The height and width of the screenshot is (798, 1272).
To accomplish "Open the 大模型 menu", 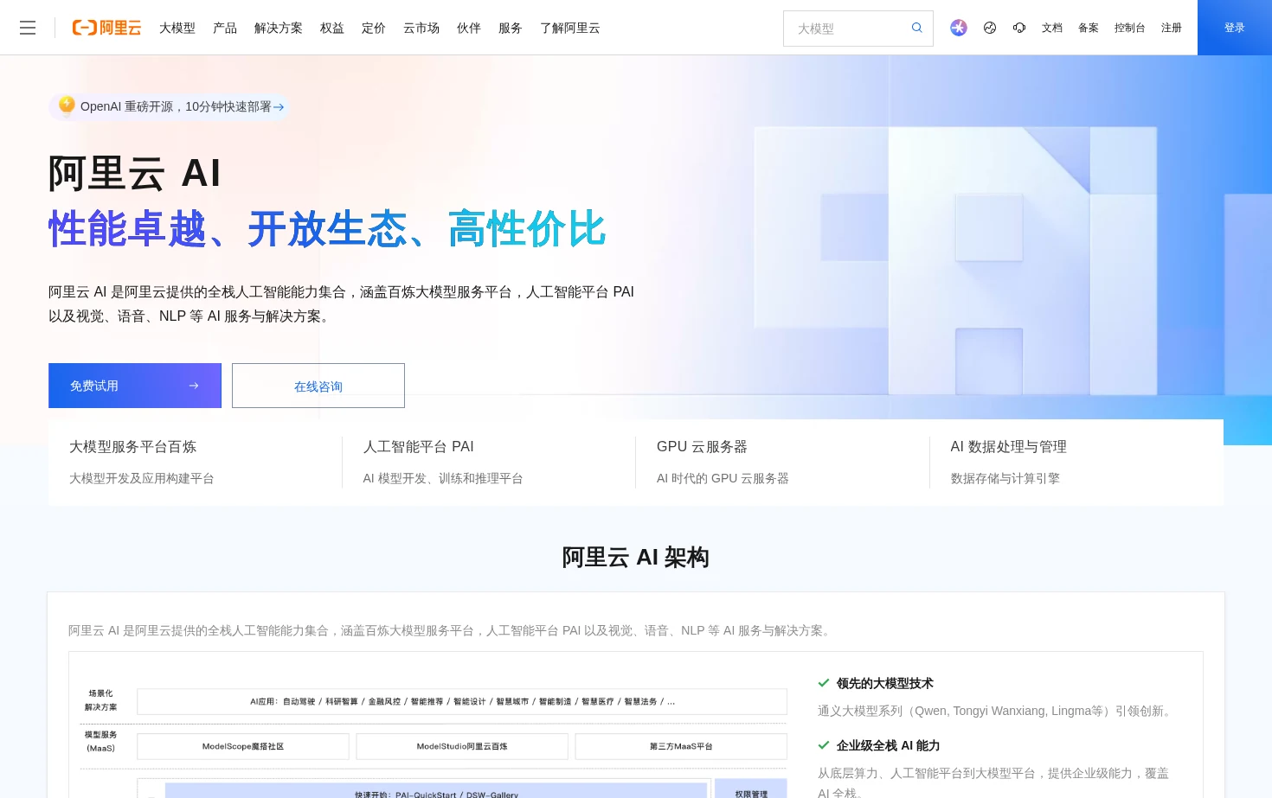I will click(x=177, y=28).
